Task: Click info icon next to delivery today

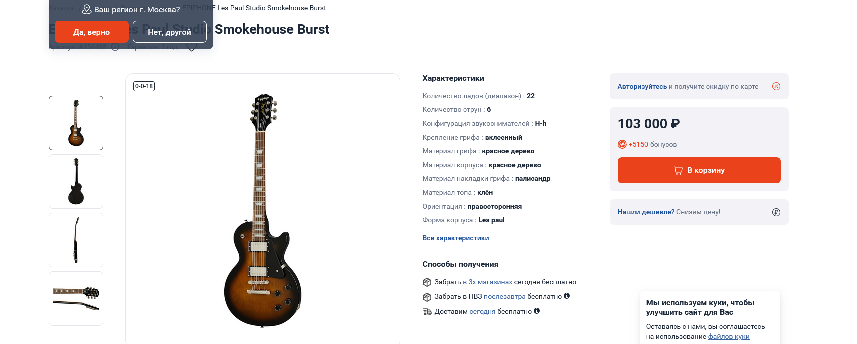Action: [537, 311]
